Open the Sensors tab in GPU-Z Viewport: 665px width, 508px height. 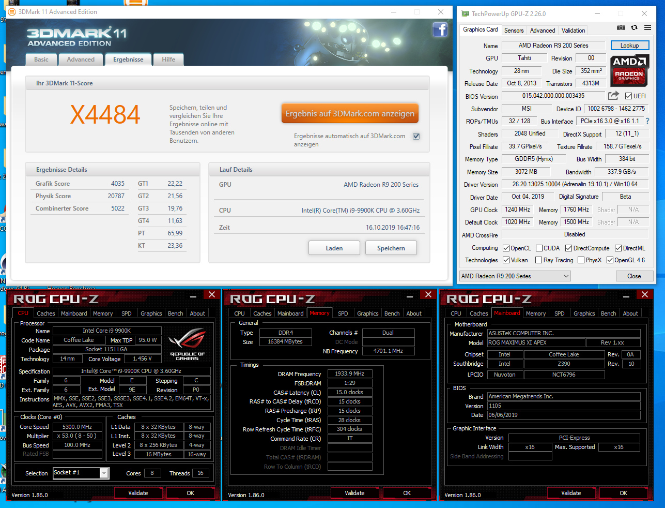514,31
